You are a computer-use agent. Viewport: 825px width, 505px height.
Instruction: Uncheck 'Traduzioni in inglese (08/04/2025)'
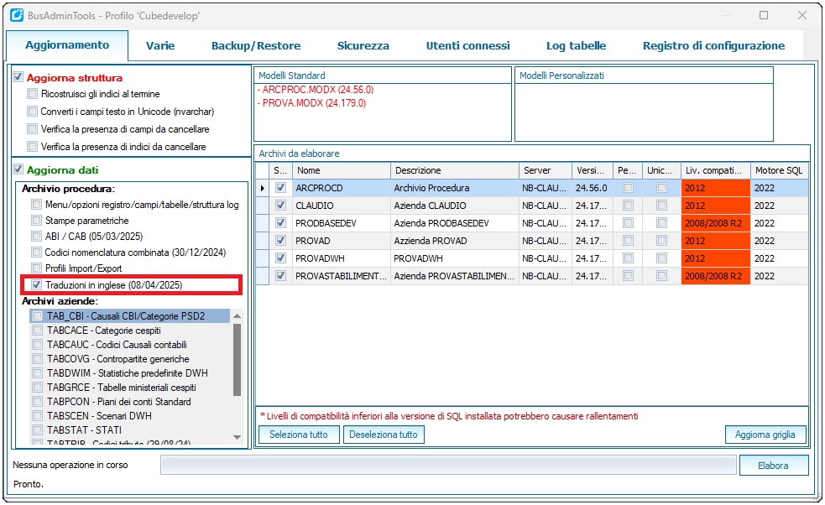point(37,285)
